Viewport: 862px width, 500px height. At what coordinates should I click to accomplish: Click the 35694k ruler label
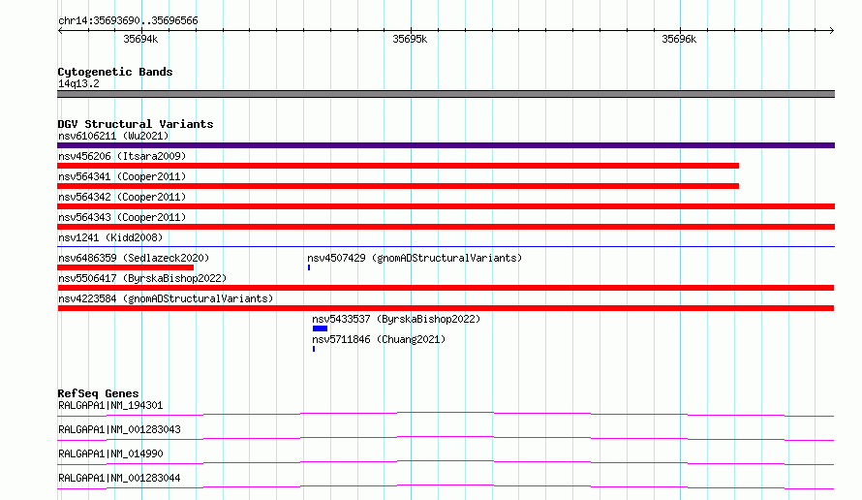140,39
